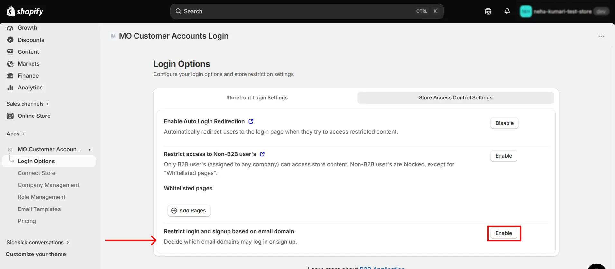
Task: Enable email domain login restriction
Action: 504,233
